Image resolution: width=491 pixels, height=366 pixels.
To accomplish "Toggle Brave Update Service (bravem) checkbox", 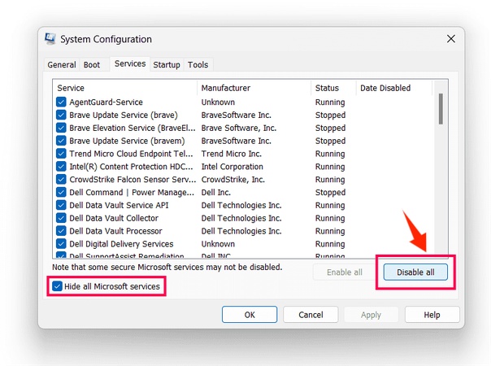I will (x=61, y=141).
